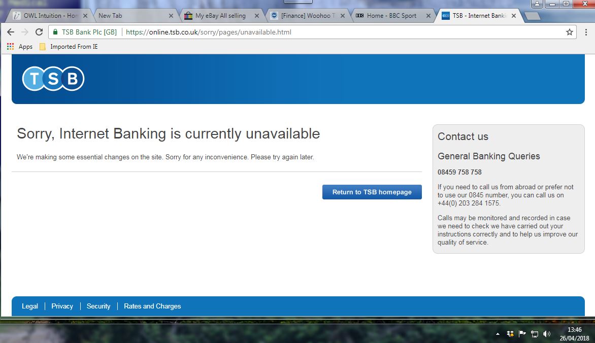Close the Finance Woohoo tab

coord(342,16)
